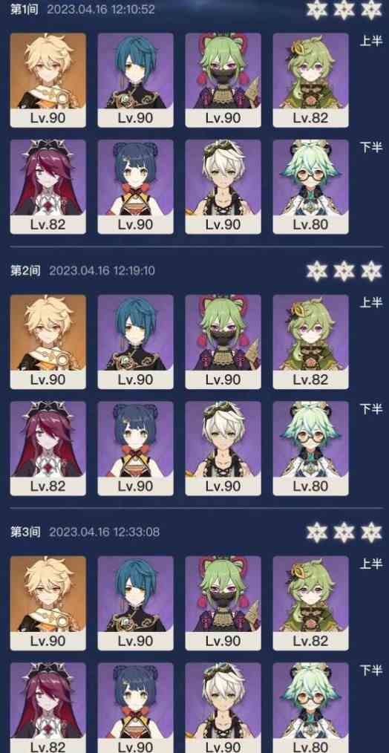The height and width of the screenshot is (753, 389).
Task: Tap the 下半 label of 第1间
Action: pyautogui.click(x=371, y=148)
